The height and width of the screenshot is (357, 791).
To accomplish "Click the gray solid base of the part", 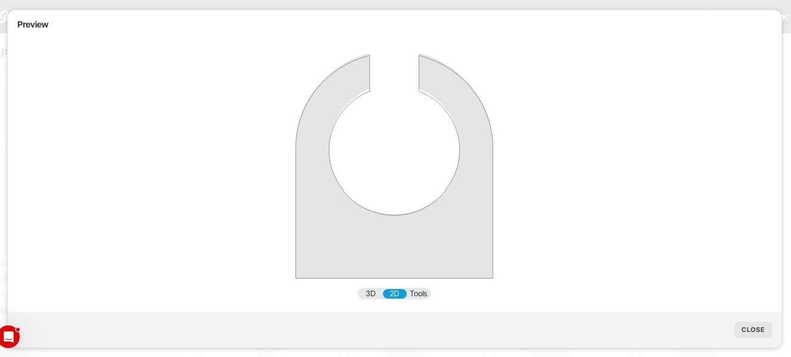I will [x=394, y=247].
